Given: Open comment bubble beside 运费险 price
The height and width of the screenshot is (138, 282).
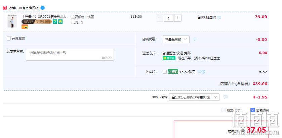Looking at the screenshot, I should point(199,72).
